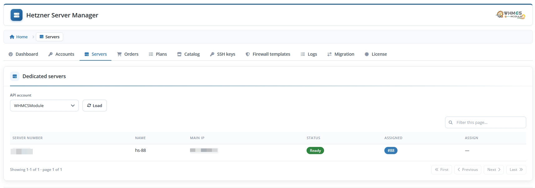This screenshot has width=535, height=188.
Task: Click the hs-88 server name
Action: point(140,150)
